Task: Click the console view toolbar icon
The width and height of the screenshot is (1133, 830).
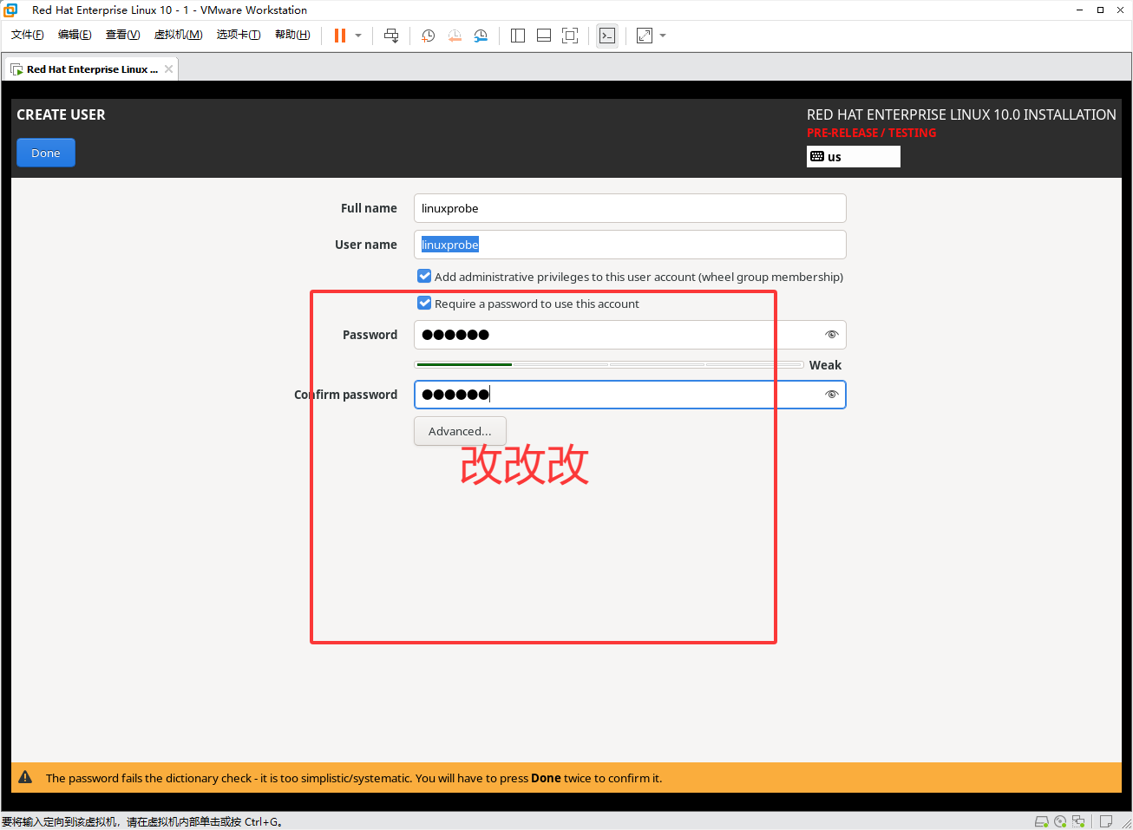Action: point(607,36)
